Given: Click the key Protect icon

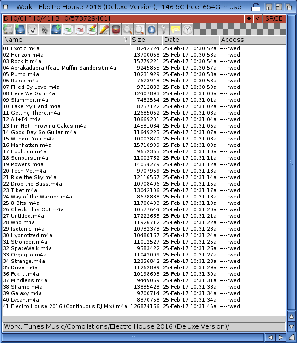Looking at the screenshot, I should click(164, 29).
